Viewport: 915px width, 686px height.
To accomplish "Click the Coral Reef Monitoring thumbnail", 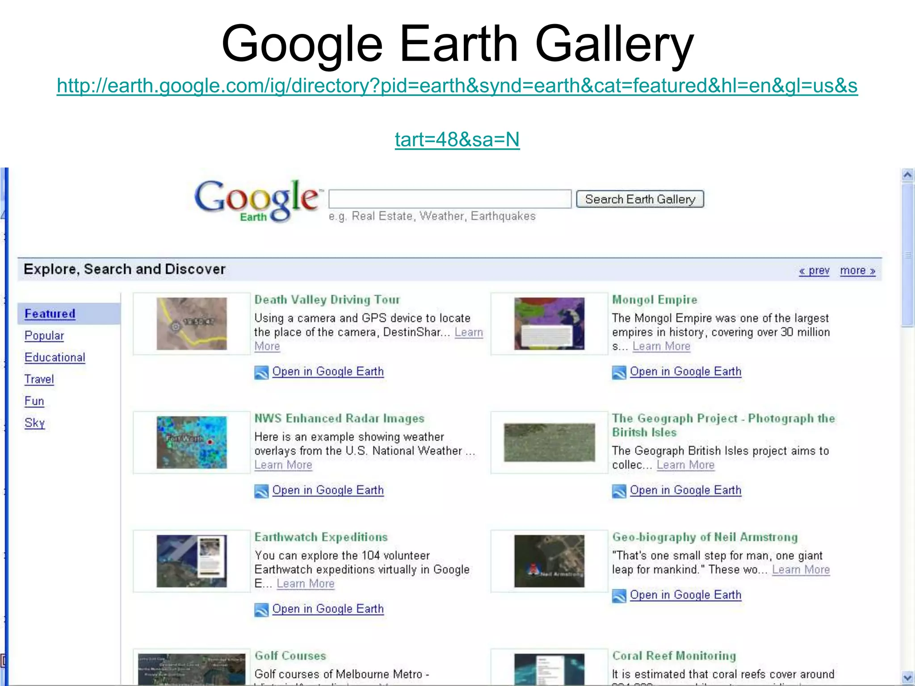I will click(549, 669).
